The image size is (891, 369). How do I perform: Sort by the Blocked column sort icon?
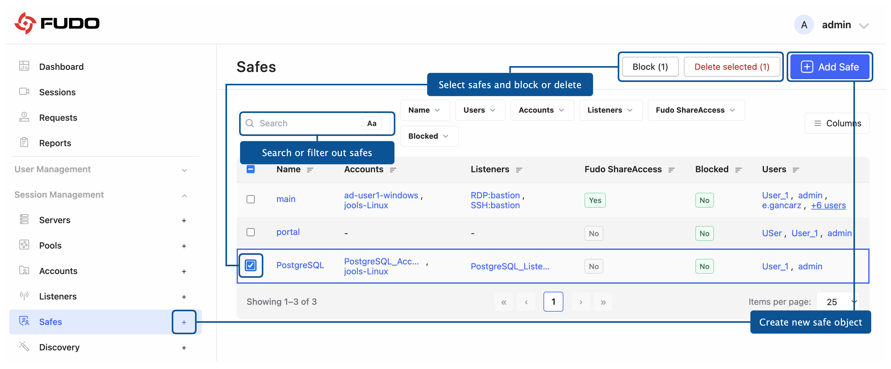click(738, 170)
